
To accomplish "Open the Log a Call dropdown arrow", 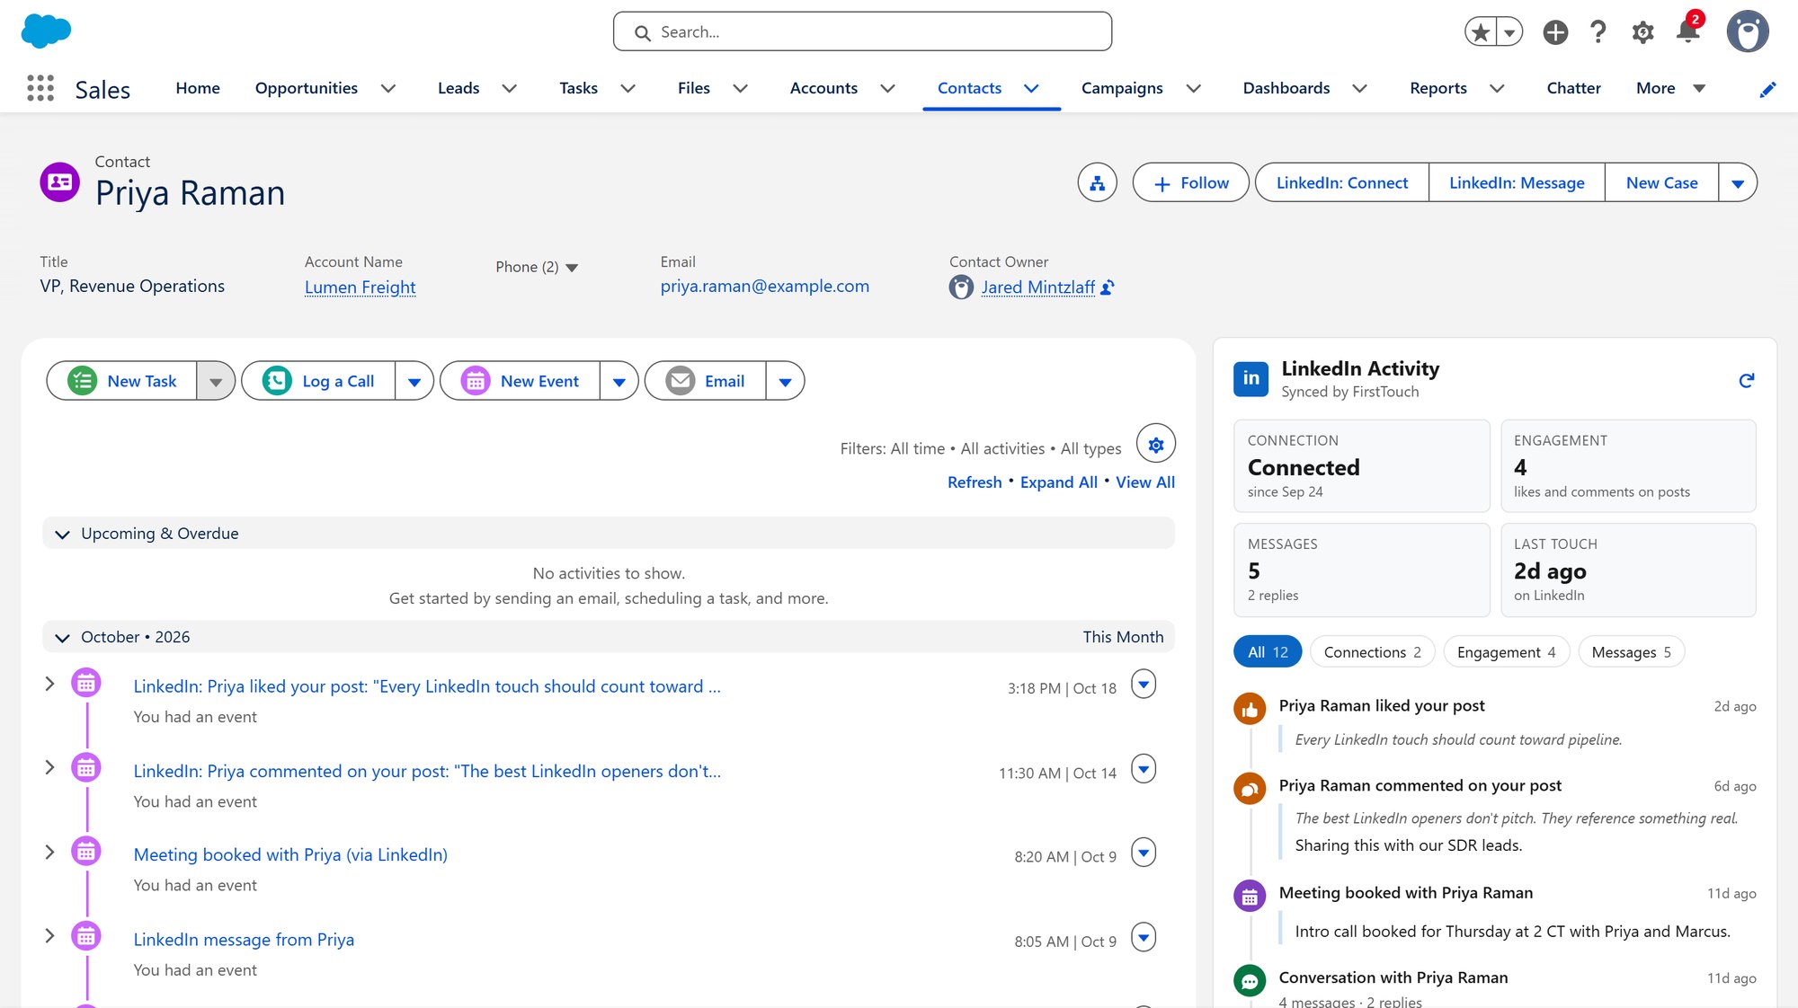I will pyautogui.click(x=414, y=381).
